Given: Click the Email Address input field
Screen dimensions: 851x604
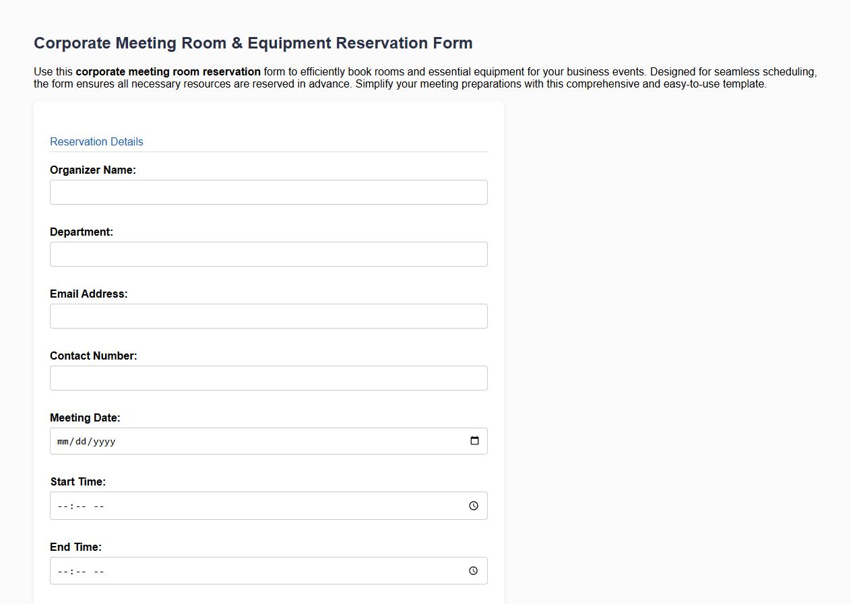Looking at the screenshot, I should (x=268, y=316).
